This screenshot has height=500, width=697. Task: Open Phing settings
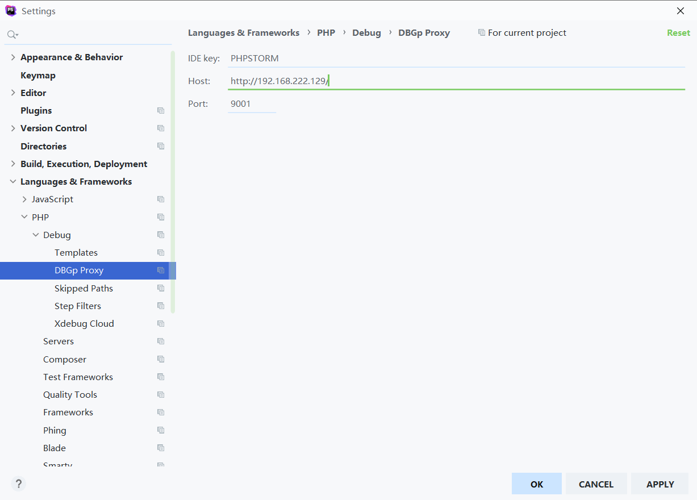coord(55,430)
